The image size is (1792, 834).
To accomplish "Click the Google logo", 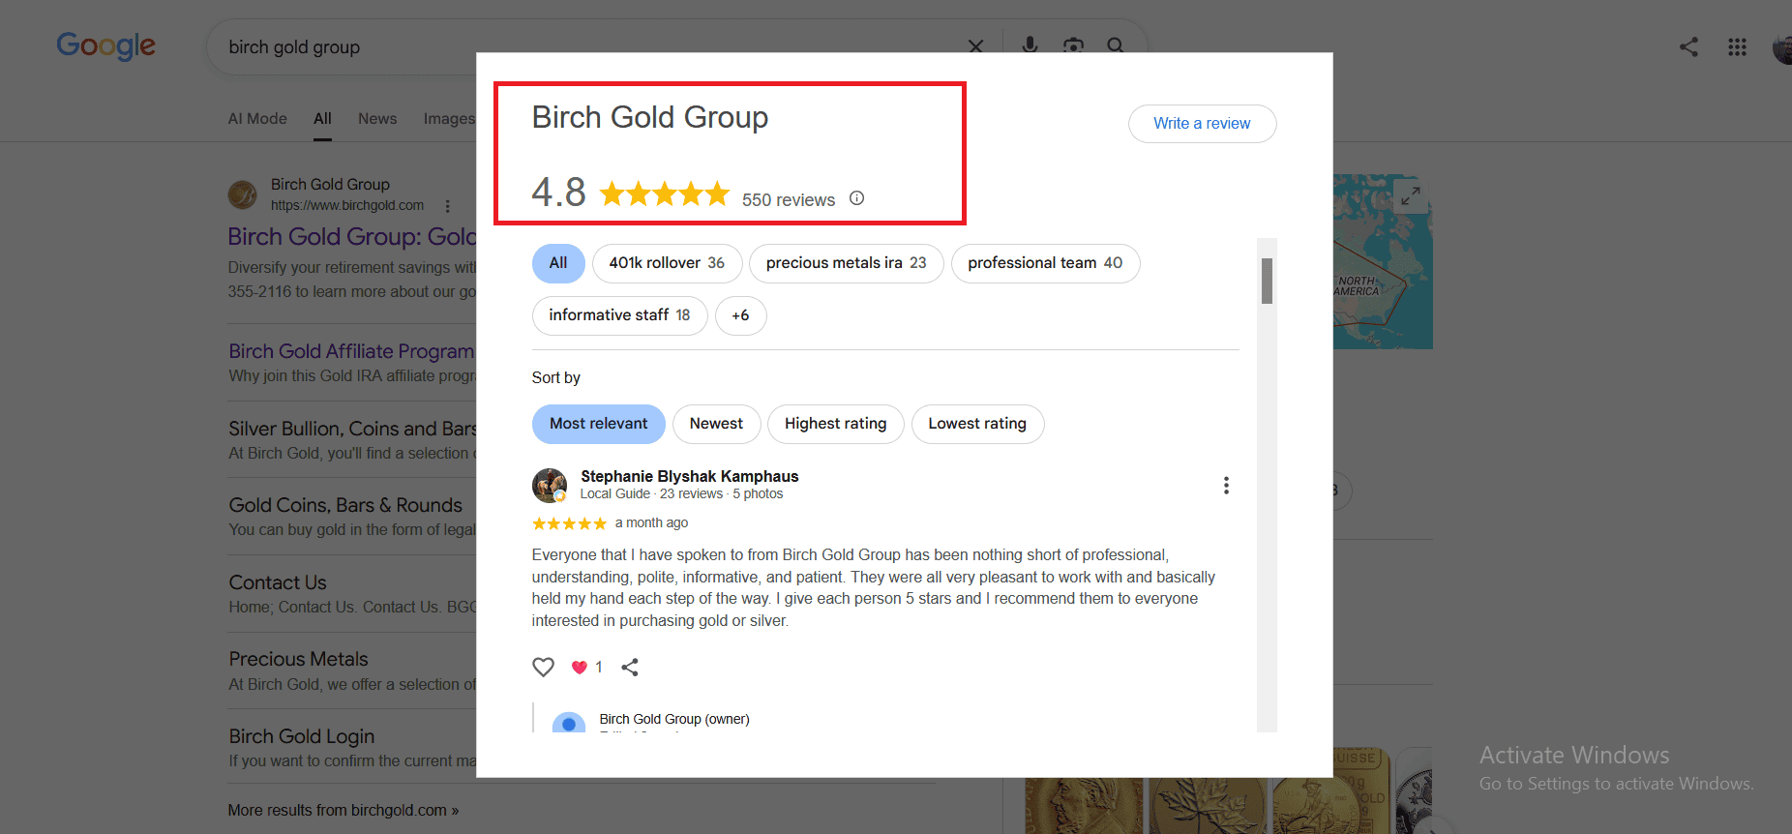I will 105,45.
